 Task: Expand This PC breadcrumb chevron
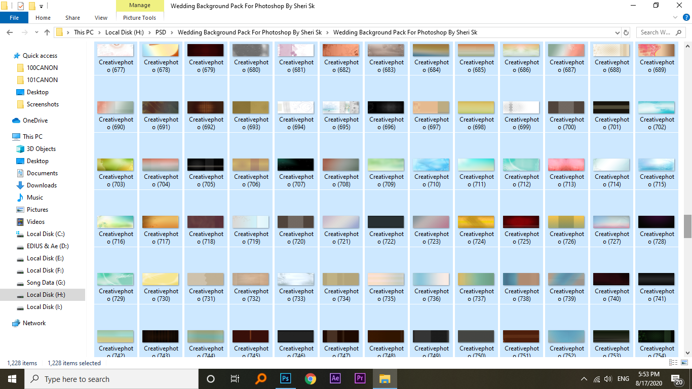pyautogui.click(x=99, y=32)
